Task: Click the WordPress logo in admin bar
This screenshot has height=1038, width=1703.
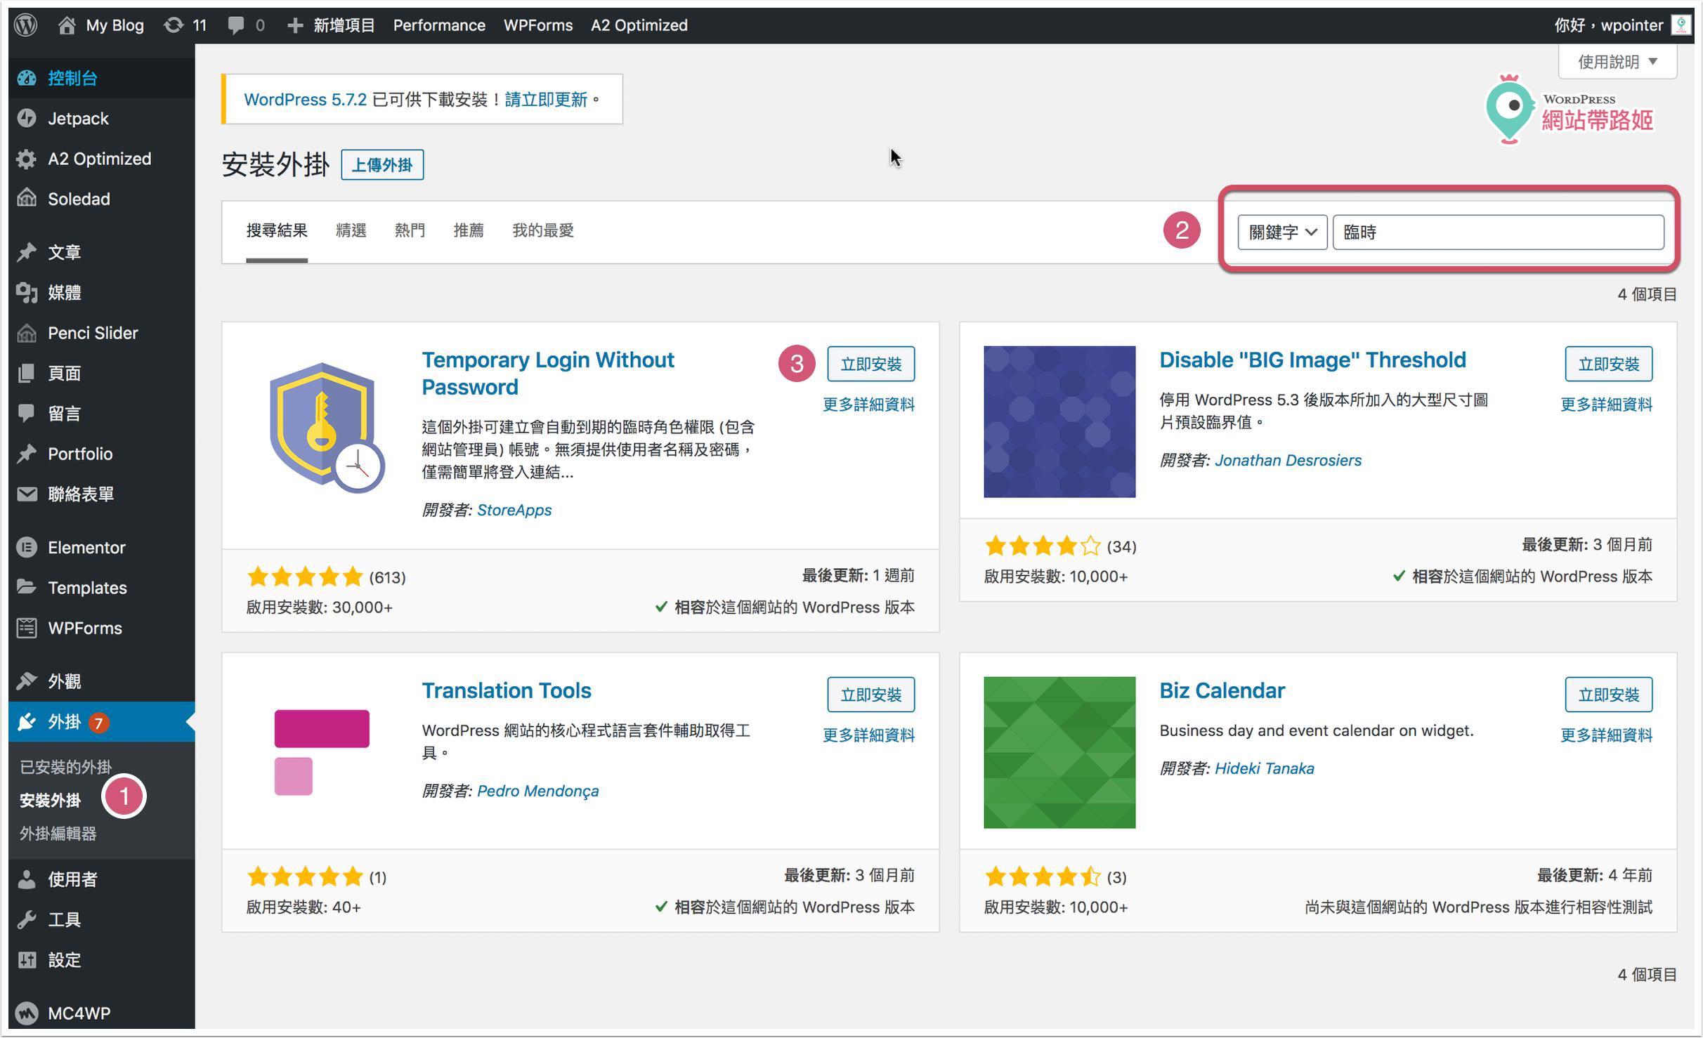Action: pyautogui.click(x=26, y=25)
